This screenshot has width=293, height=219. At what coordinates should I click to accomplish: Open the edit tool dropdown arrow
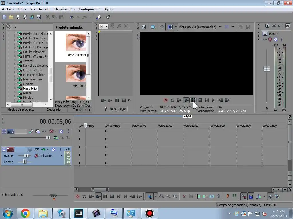click(156, 196)
